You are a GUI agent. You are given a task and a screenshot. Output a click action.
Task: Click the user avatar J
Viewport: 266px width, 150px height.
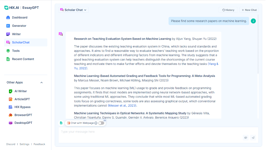point(253,21)
